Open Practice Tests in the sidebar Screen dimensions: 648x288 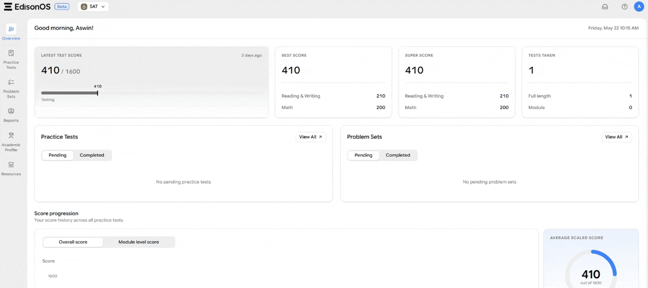(x=11, y=59)
